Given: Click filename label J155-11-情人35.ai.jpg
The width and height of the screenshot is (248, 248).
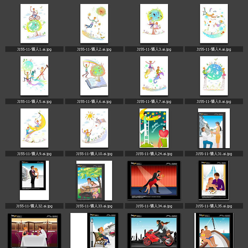Looking at the screenshot, I should pos(214,206).
